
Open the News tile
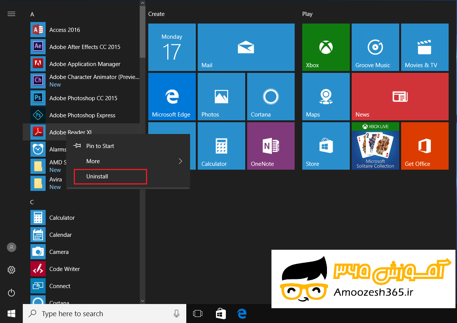click(400, 96)
